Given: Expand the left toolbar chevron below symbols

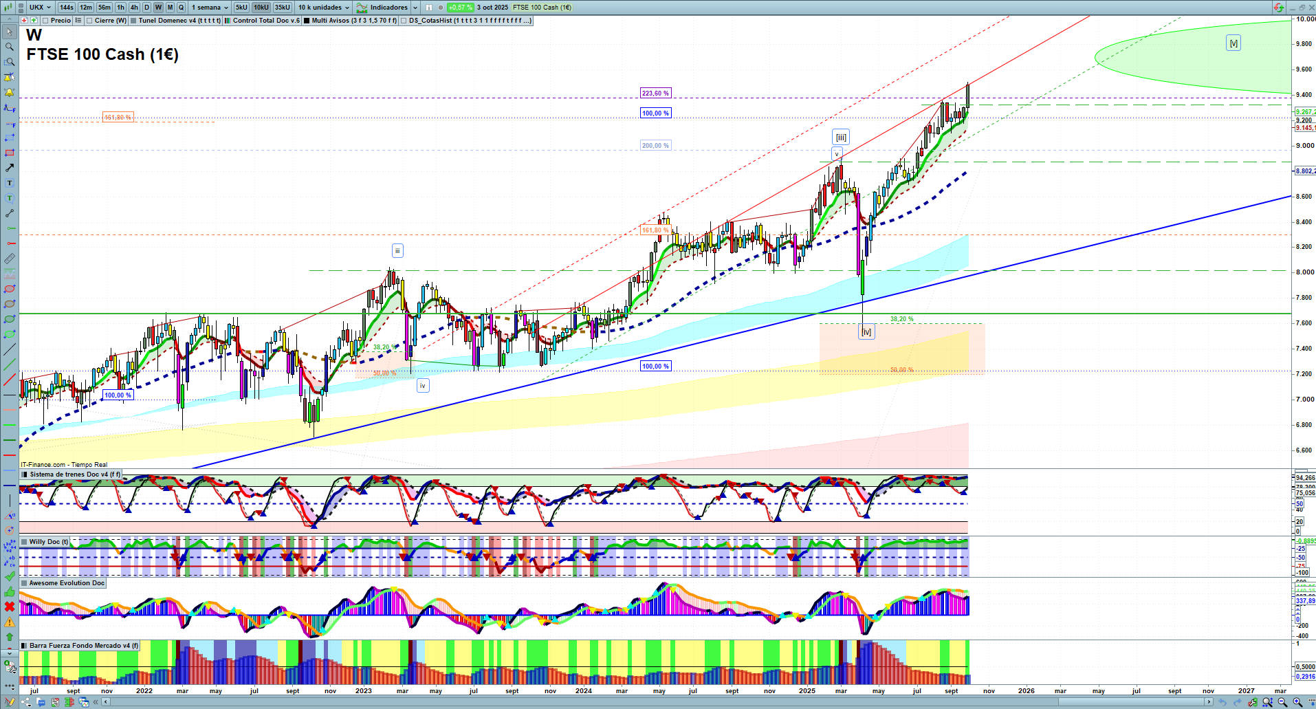Looking at the screenshot, I should pos(10,653).
